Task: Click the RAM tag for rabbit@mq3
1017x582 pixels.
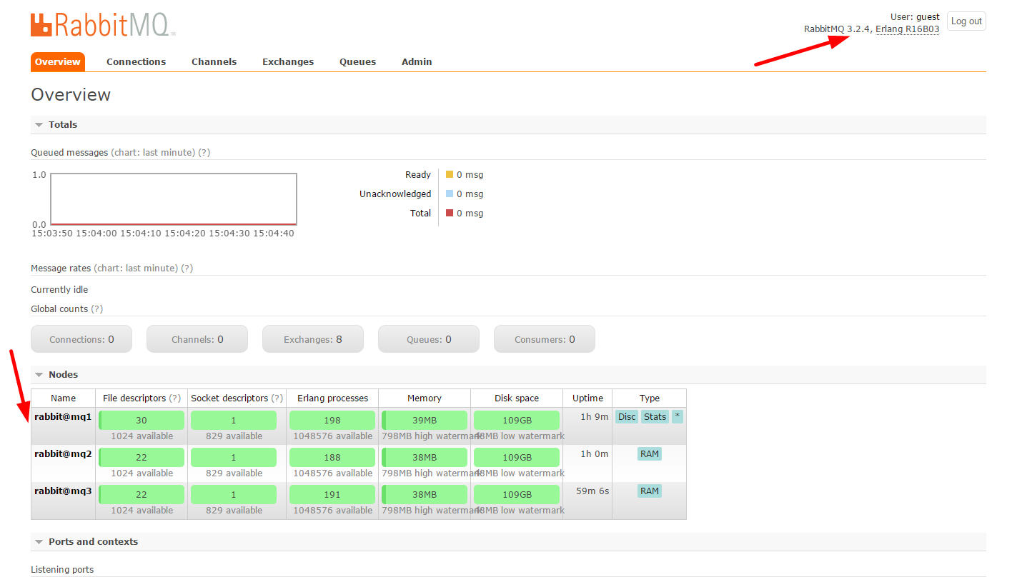Action: [x=650, y=491]
